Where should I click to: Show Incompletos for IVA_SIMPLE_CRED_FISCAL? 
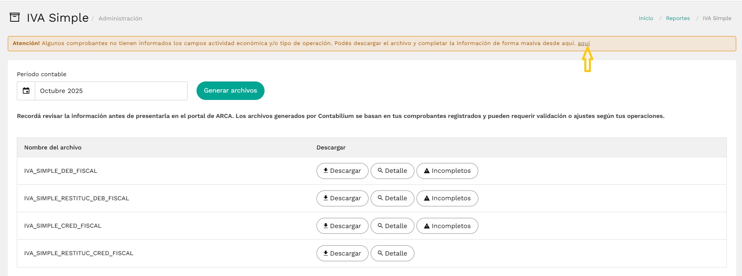click(447, 226)
